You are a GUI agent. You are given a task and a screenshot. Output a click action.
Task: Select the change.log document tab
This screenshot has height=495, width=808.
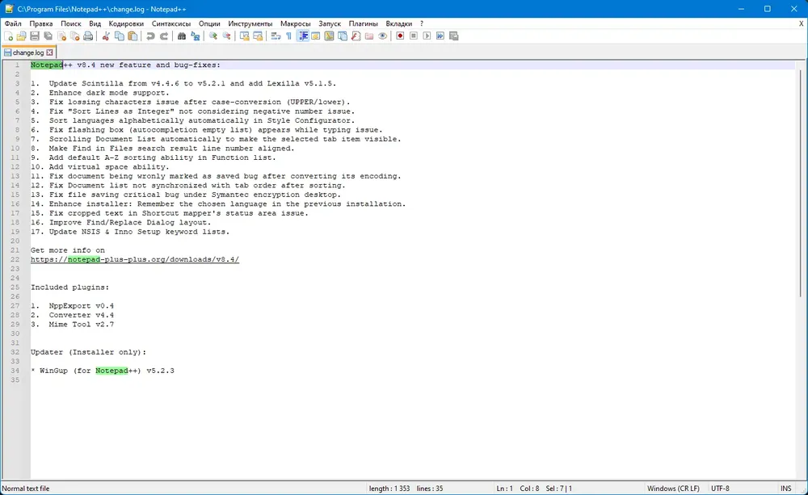(x=28, y=52)
